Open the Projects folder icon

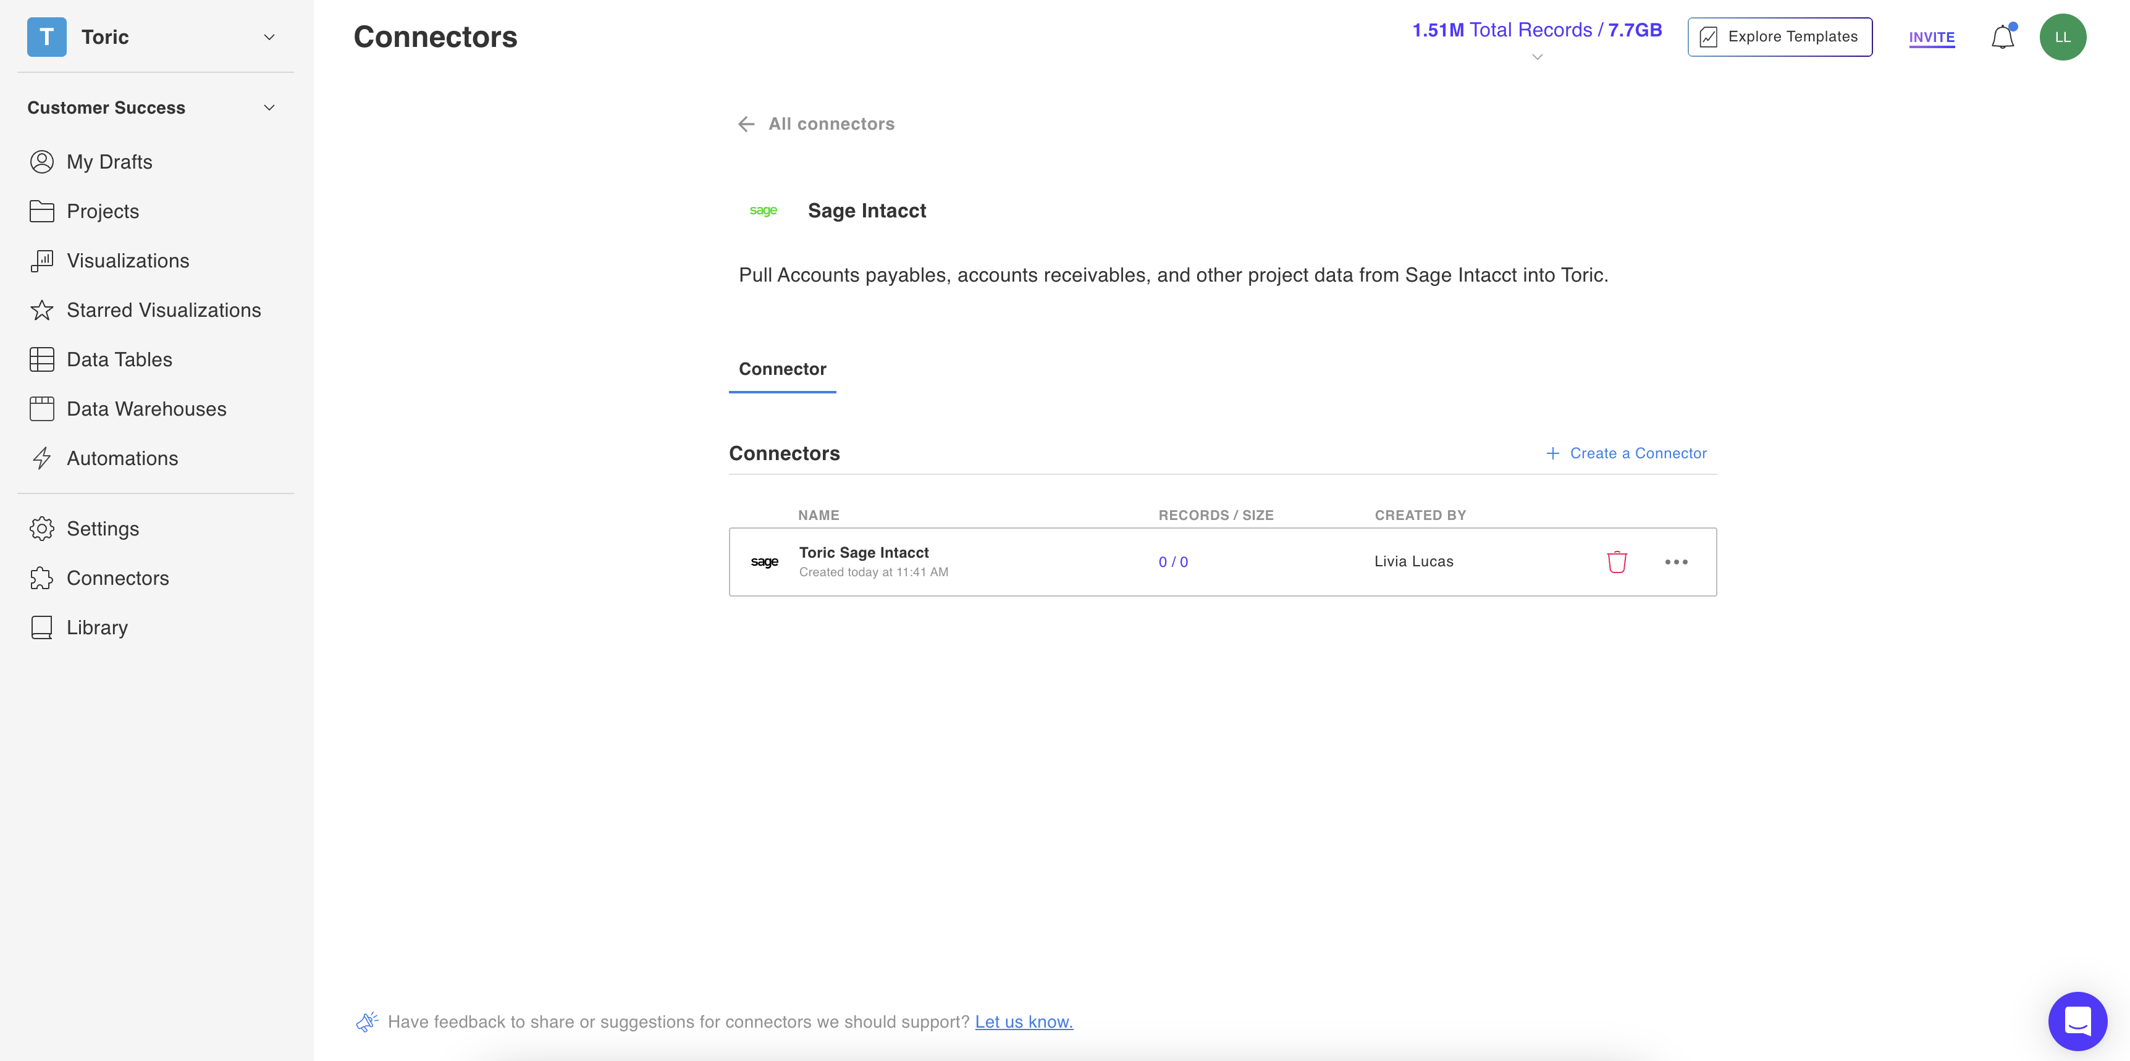[41, 212]
